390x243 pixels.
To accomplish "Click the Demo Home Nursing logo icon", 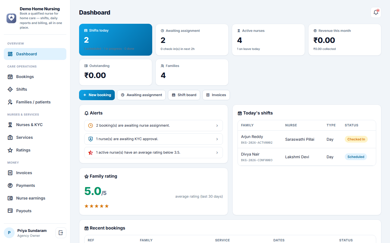I will coord(11,18).
